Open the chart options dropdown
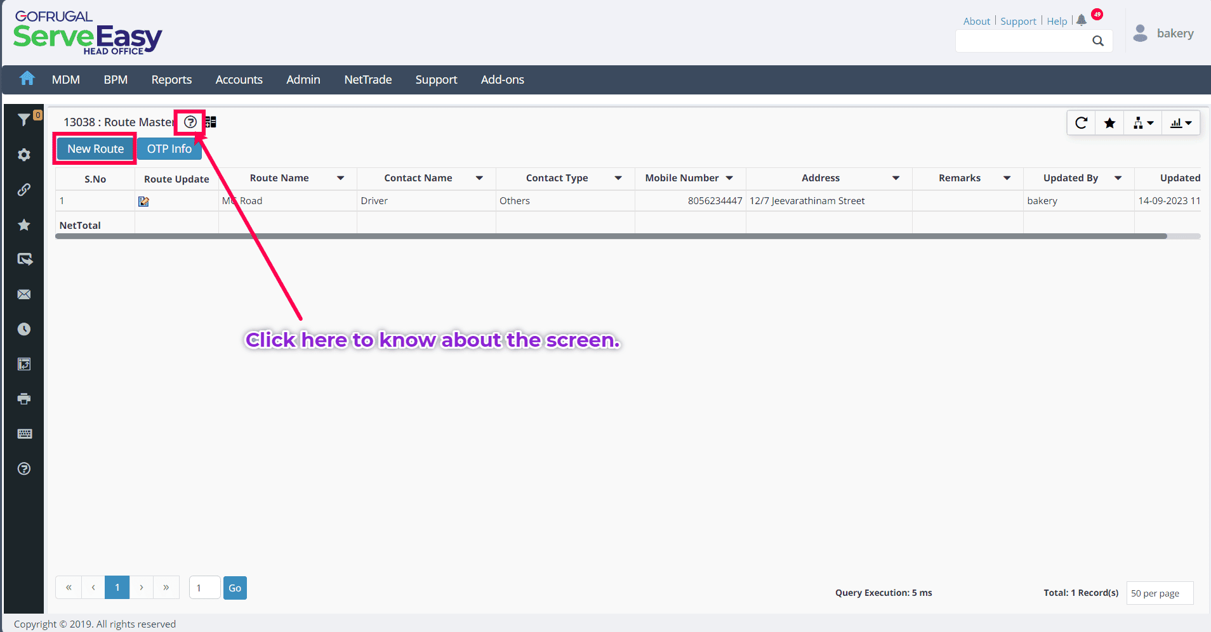The image size is (1211, 632). pyautogui.click(x=1181, y=123)
